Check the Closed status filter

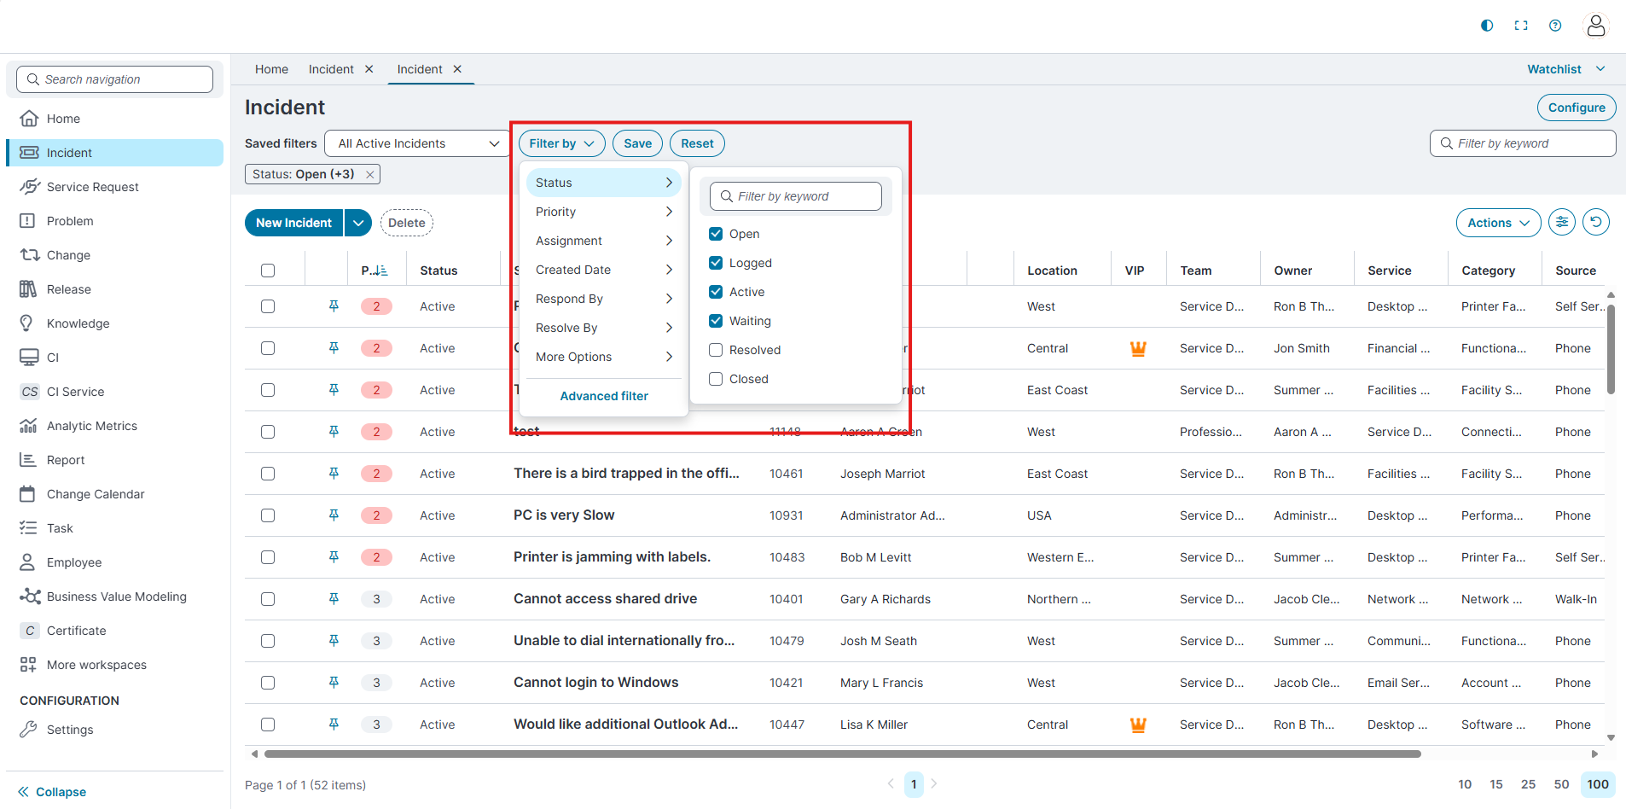tap(716, 379)
